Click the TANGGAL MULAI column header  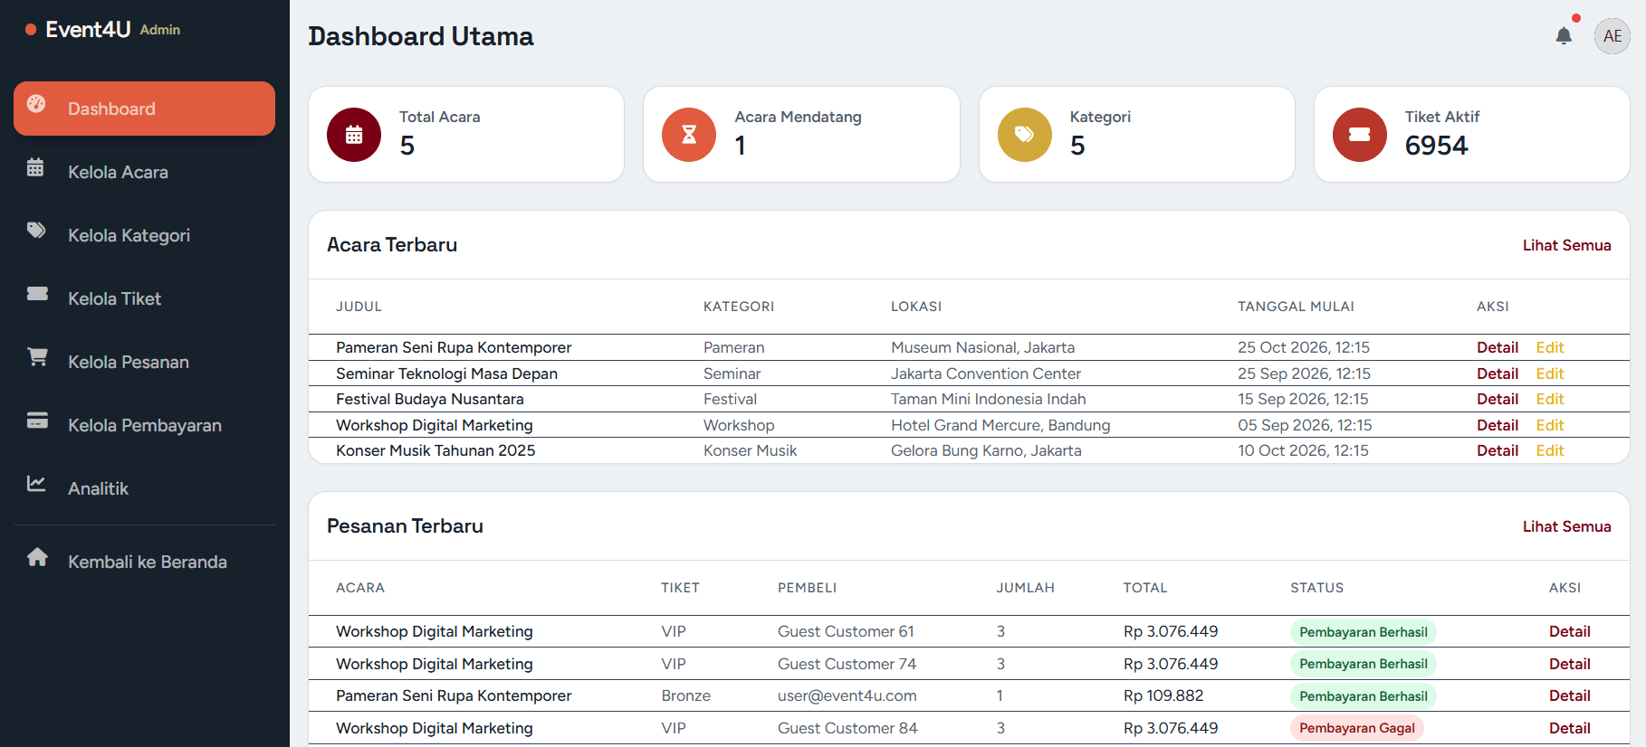click(x=1296, y=307)
